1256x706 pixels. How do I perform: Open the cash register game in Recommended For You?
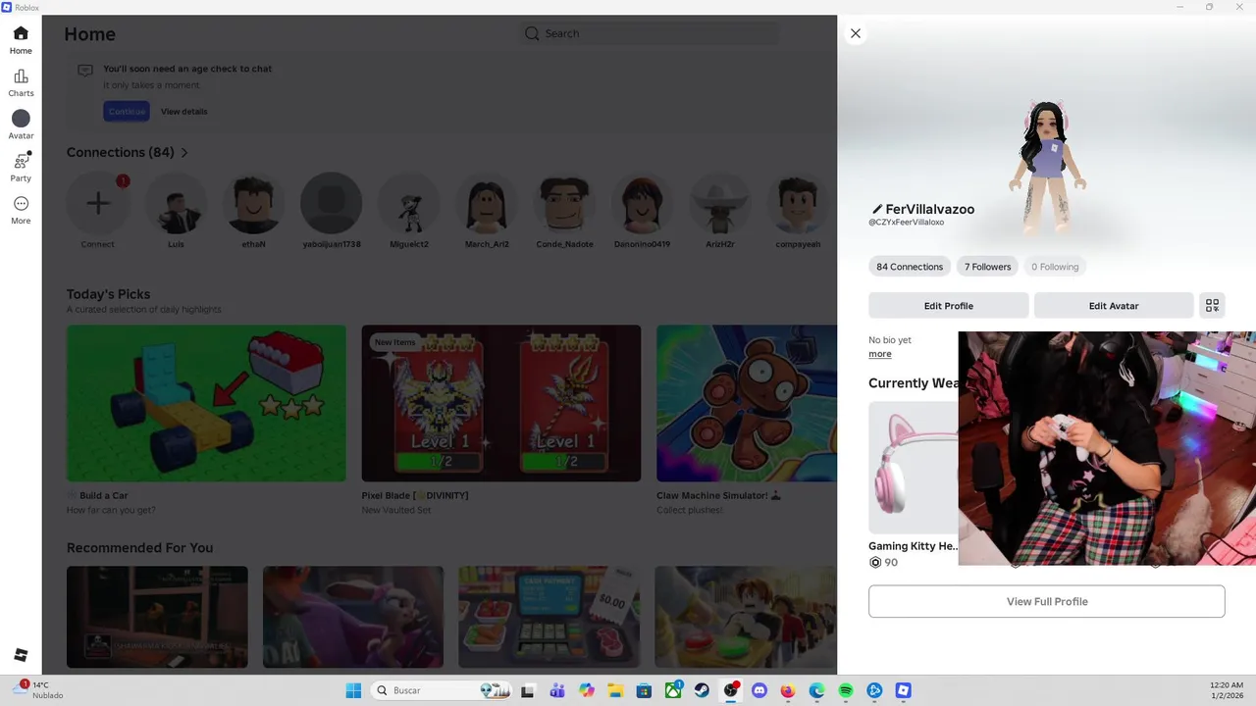point(549,617)
